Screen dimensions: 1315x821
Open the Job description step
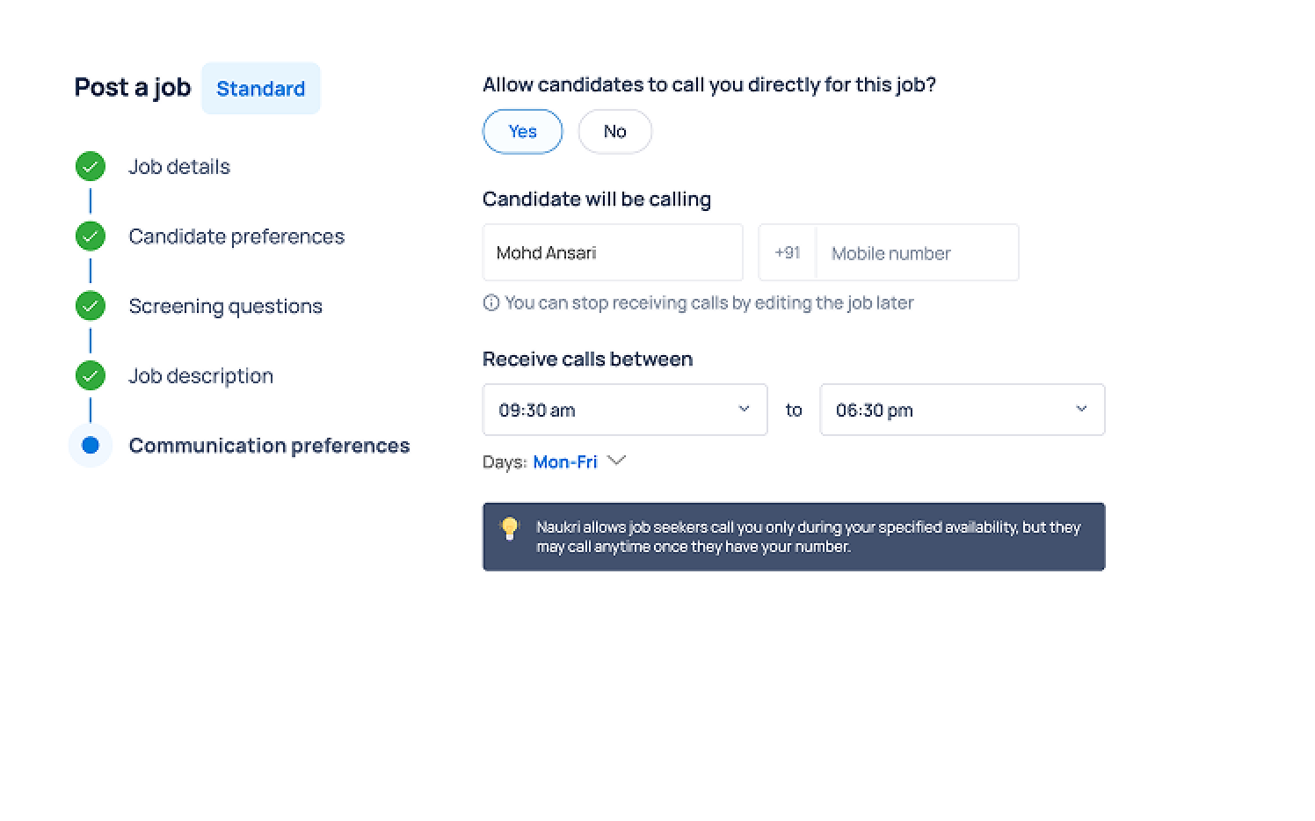click(x=200, y=376)
